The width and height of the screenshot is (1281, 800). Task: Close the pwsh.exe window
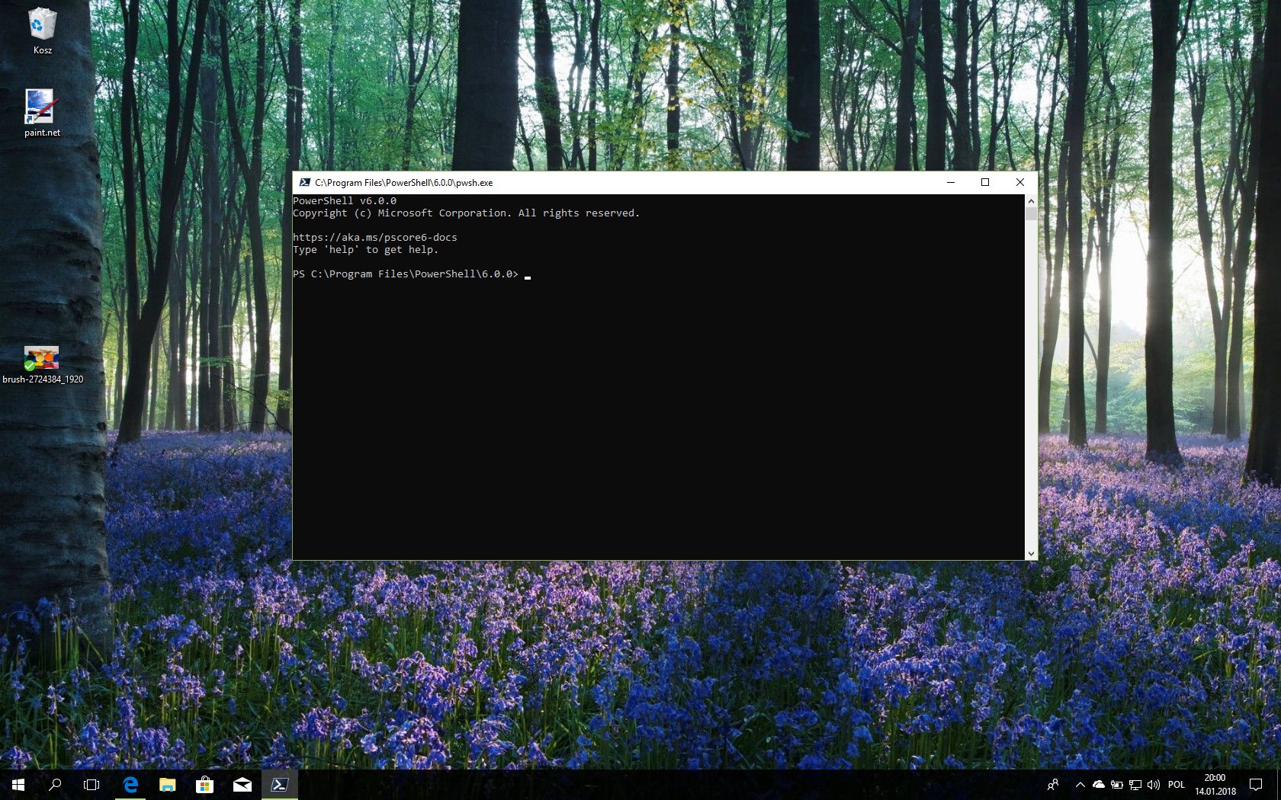click(1020, 182)
